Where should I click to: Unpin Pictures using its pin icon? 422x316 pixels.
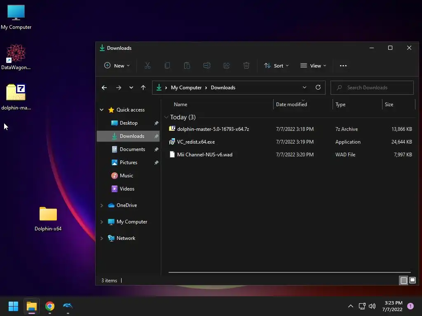coord(156,163)
